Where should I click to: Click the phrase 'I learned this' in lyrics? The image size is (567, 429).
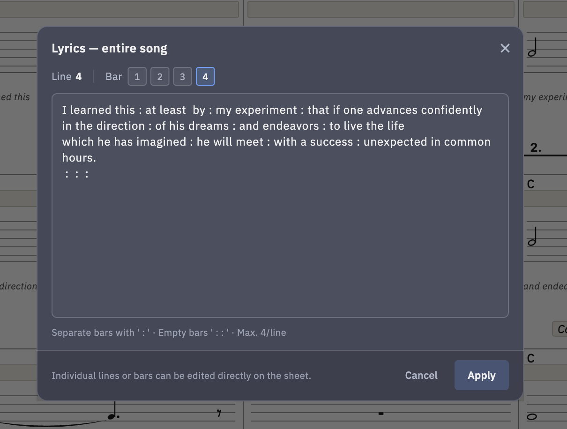tap(98, 110)
